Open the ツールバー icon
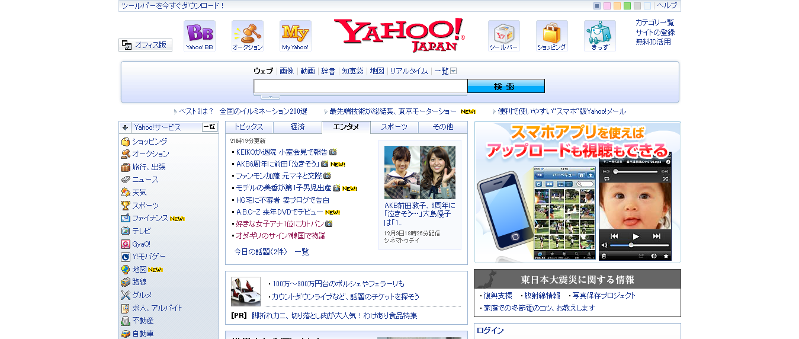Image resolution: width=799 pixels, height=339 pixels. coord(504,36)
